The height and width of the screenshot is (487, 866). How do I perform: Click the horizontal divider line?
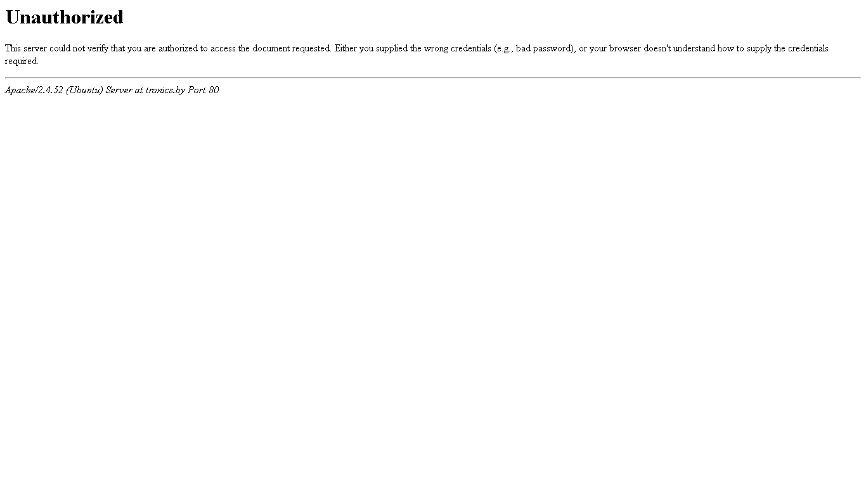[433, 78]
